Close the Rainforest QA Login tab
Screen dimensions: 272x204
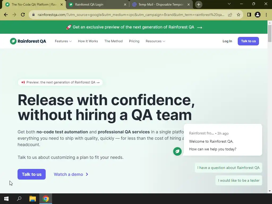coord(125,5)
